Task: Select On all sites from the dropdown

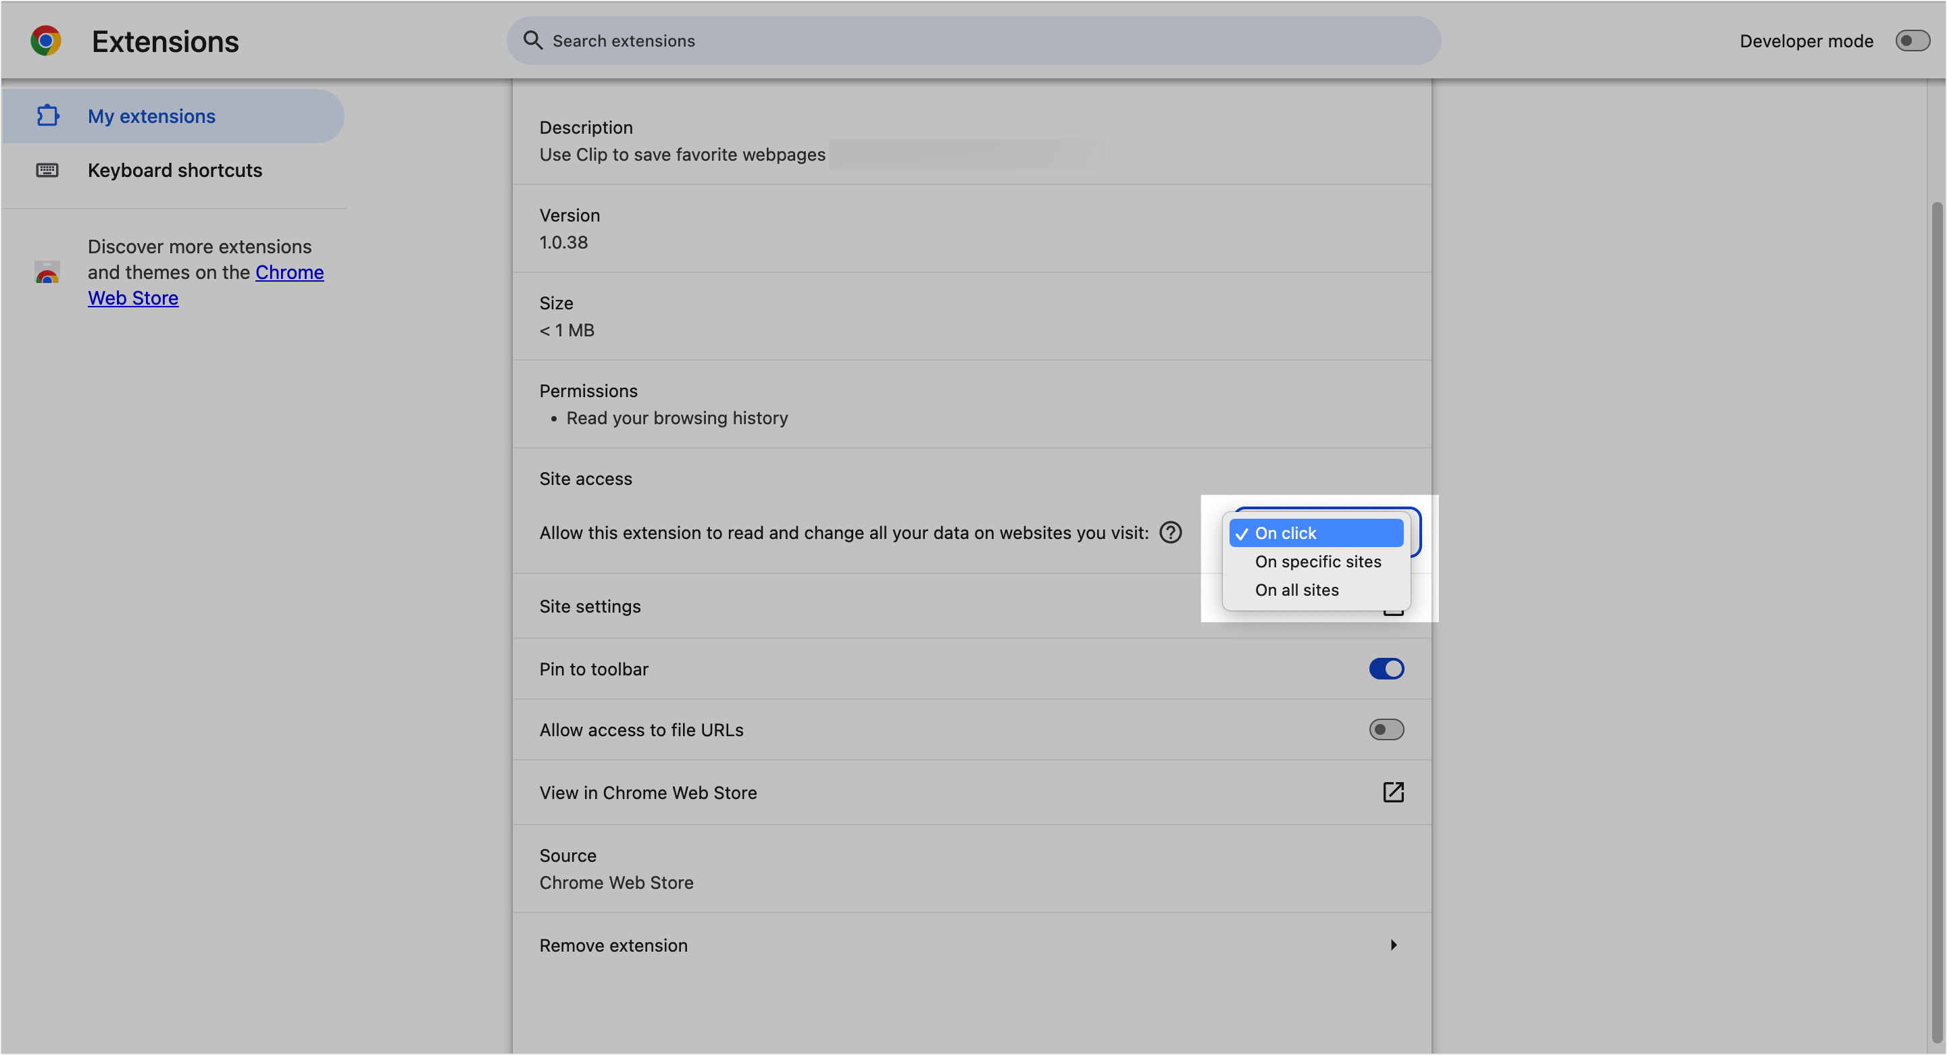Action: click(x=1296, y=590)
